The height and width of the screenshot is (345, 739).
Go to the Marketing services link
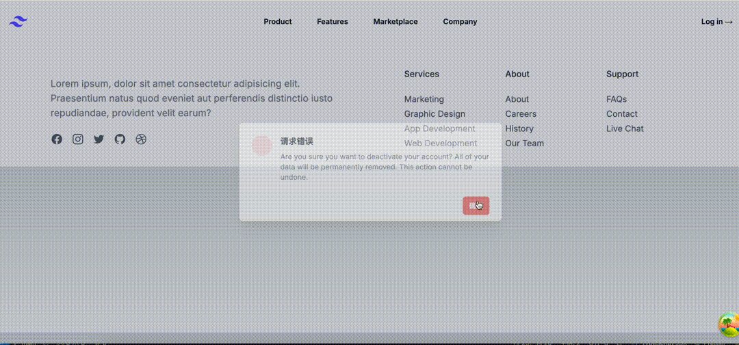click(424, 99)
